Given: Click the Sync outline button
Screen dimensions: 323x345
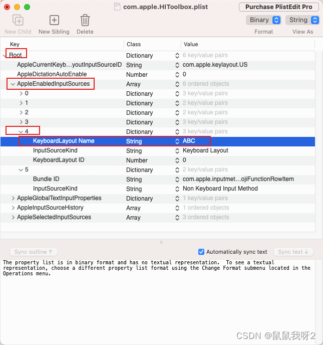Looking at the screenshot, I should click(34, 252).
